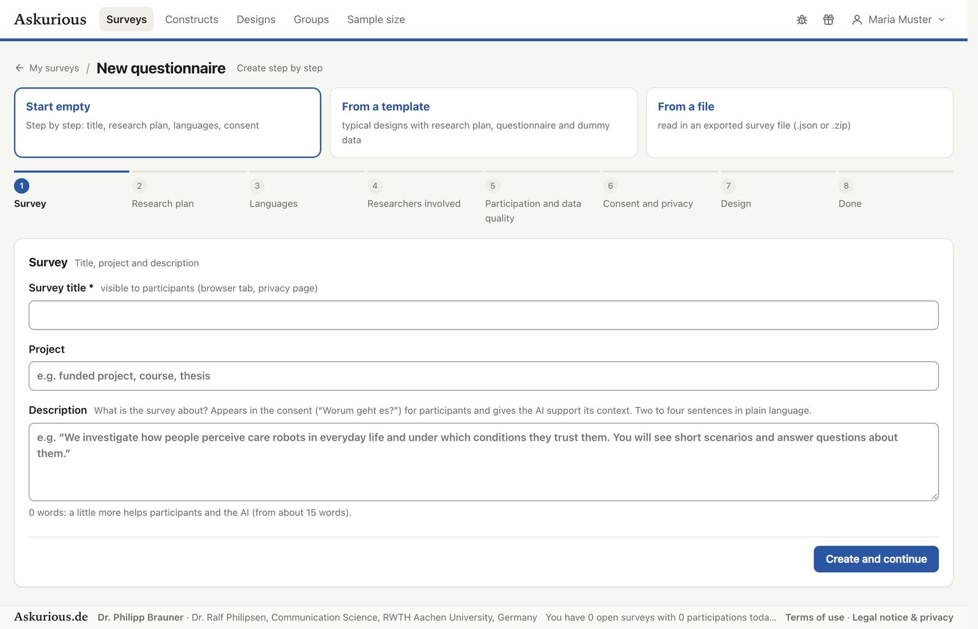Open the Surveys tab
The image size is (978, 629).
(127, 20)
